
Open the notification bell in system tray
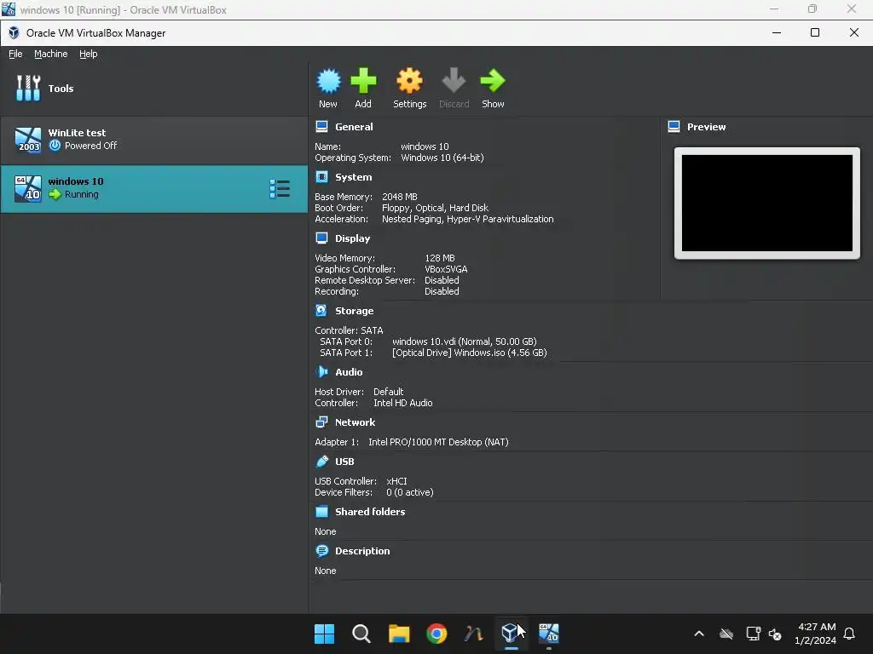(x=849, y=634)
